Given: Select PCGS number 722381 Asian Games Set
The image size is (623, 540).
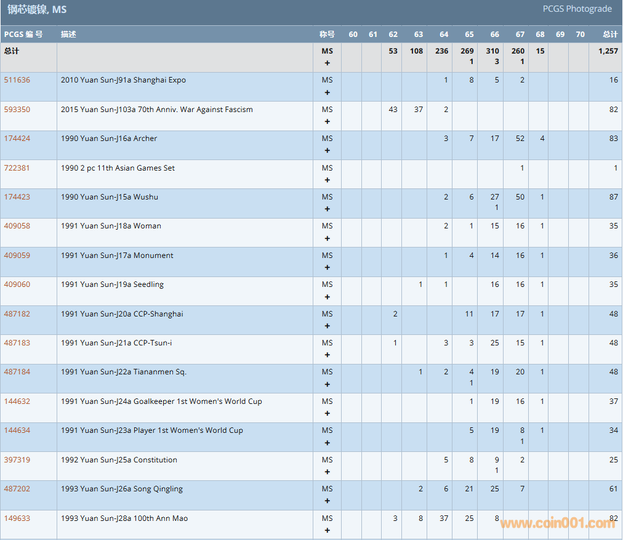Looking at the screenshot, I should pyautogui.click(x=17, y=168).
